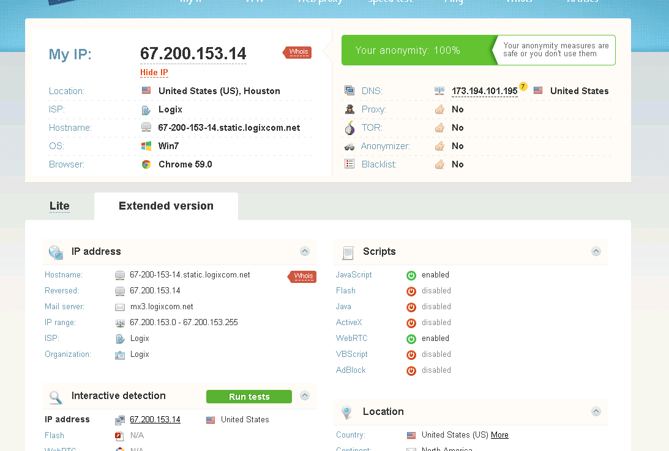This screenshot has width=669, height=451.
Task: Click the TOR onion icon
Action: pyautogui.click(x=349, y=128)
